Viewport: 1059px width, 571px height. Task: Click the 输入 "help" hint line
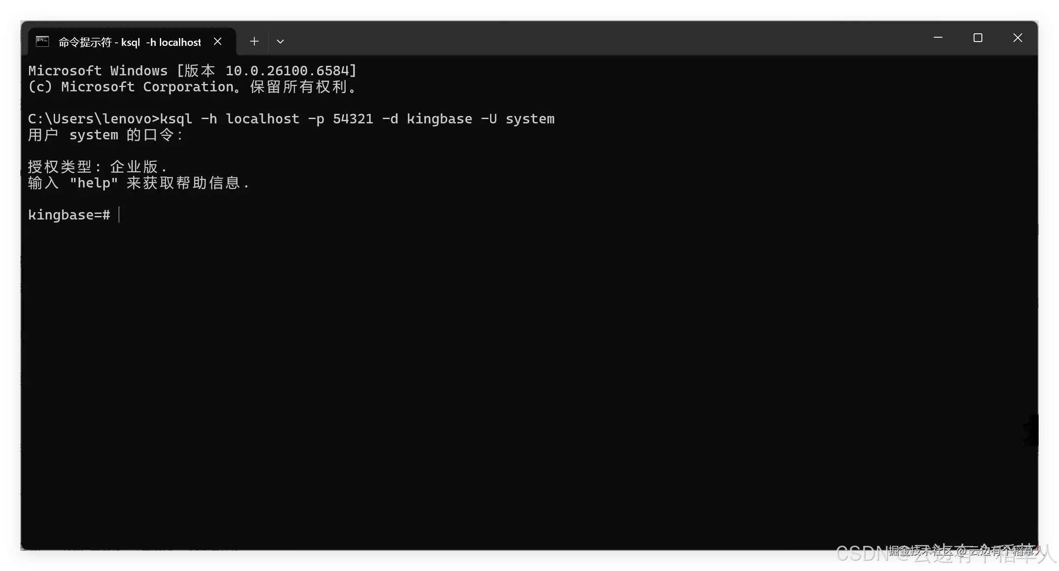click(138, 183)
